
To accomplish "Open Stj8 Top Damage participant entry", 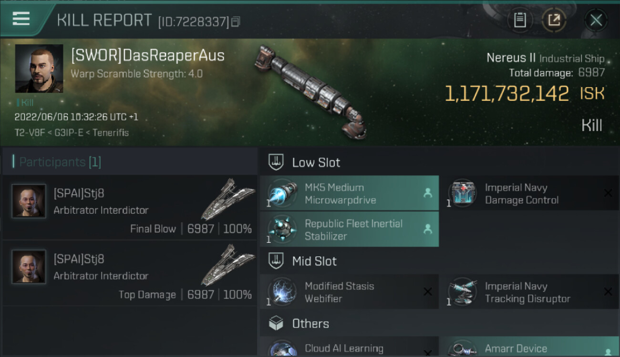I will (x=130, y=273).
